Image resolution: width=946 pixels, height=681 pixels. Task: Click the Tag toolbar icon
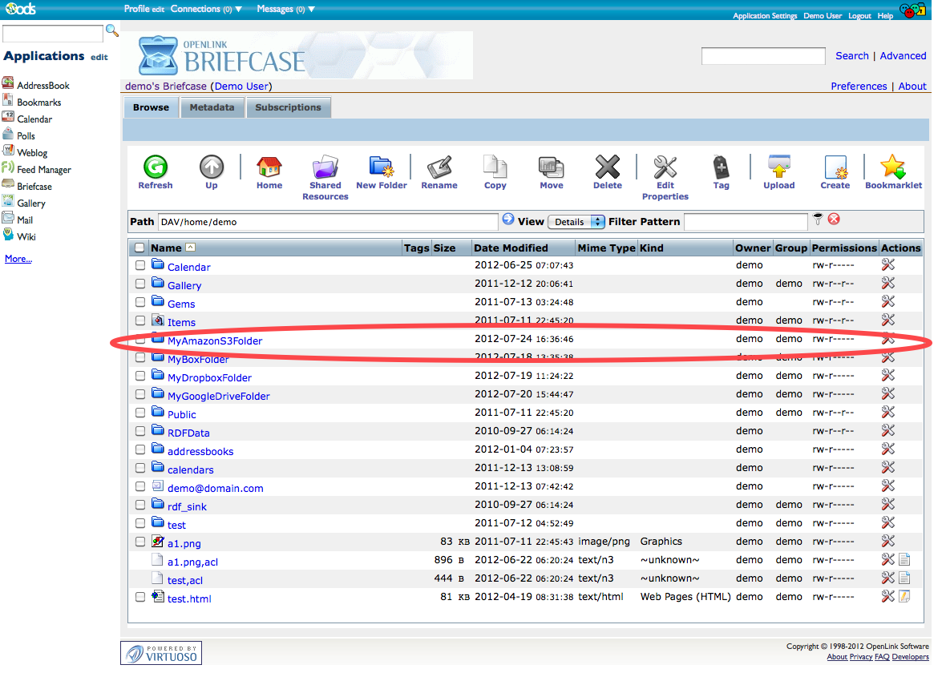721,167
